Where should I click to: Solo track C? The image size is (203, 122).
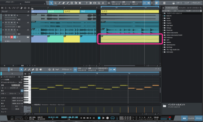[x=9, y=30]
